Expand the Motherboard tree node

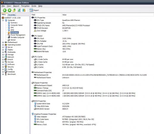pos(3,42)
